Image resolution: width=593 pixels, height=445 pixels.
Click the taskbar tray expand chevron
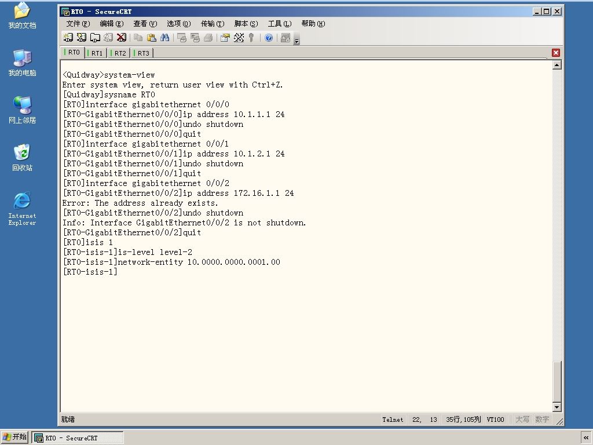pyautogui.click(x=586, y=438)
